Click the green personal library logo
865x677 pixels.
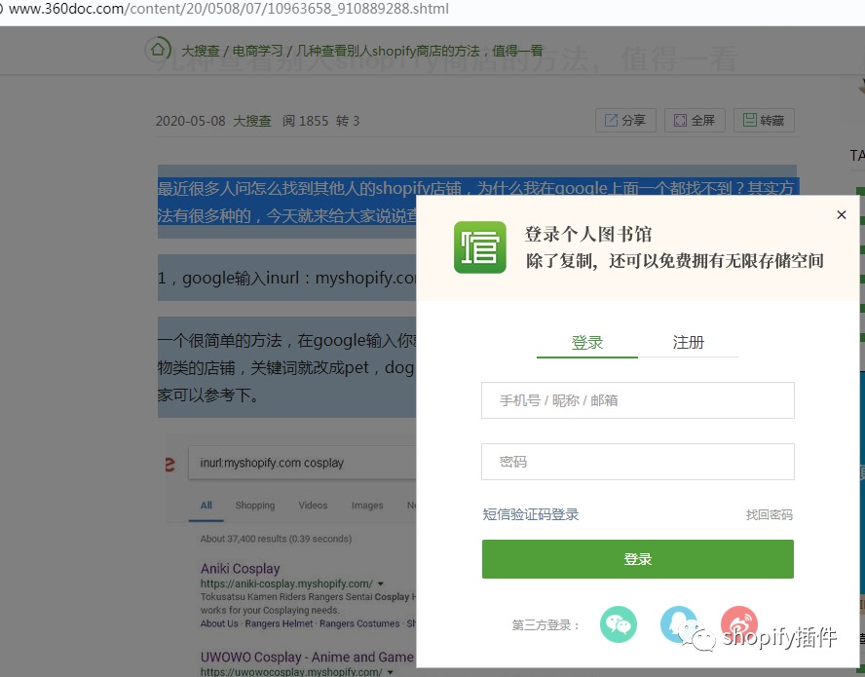479,247
